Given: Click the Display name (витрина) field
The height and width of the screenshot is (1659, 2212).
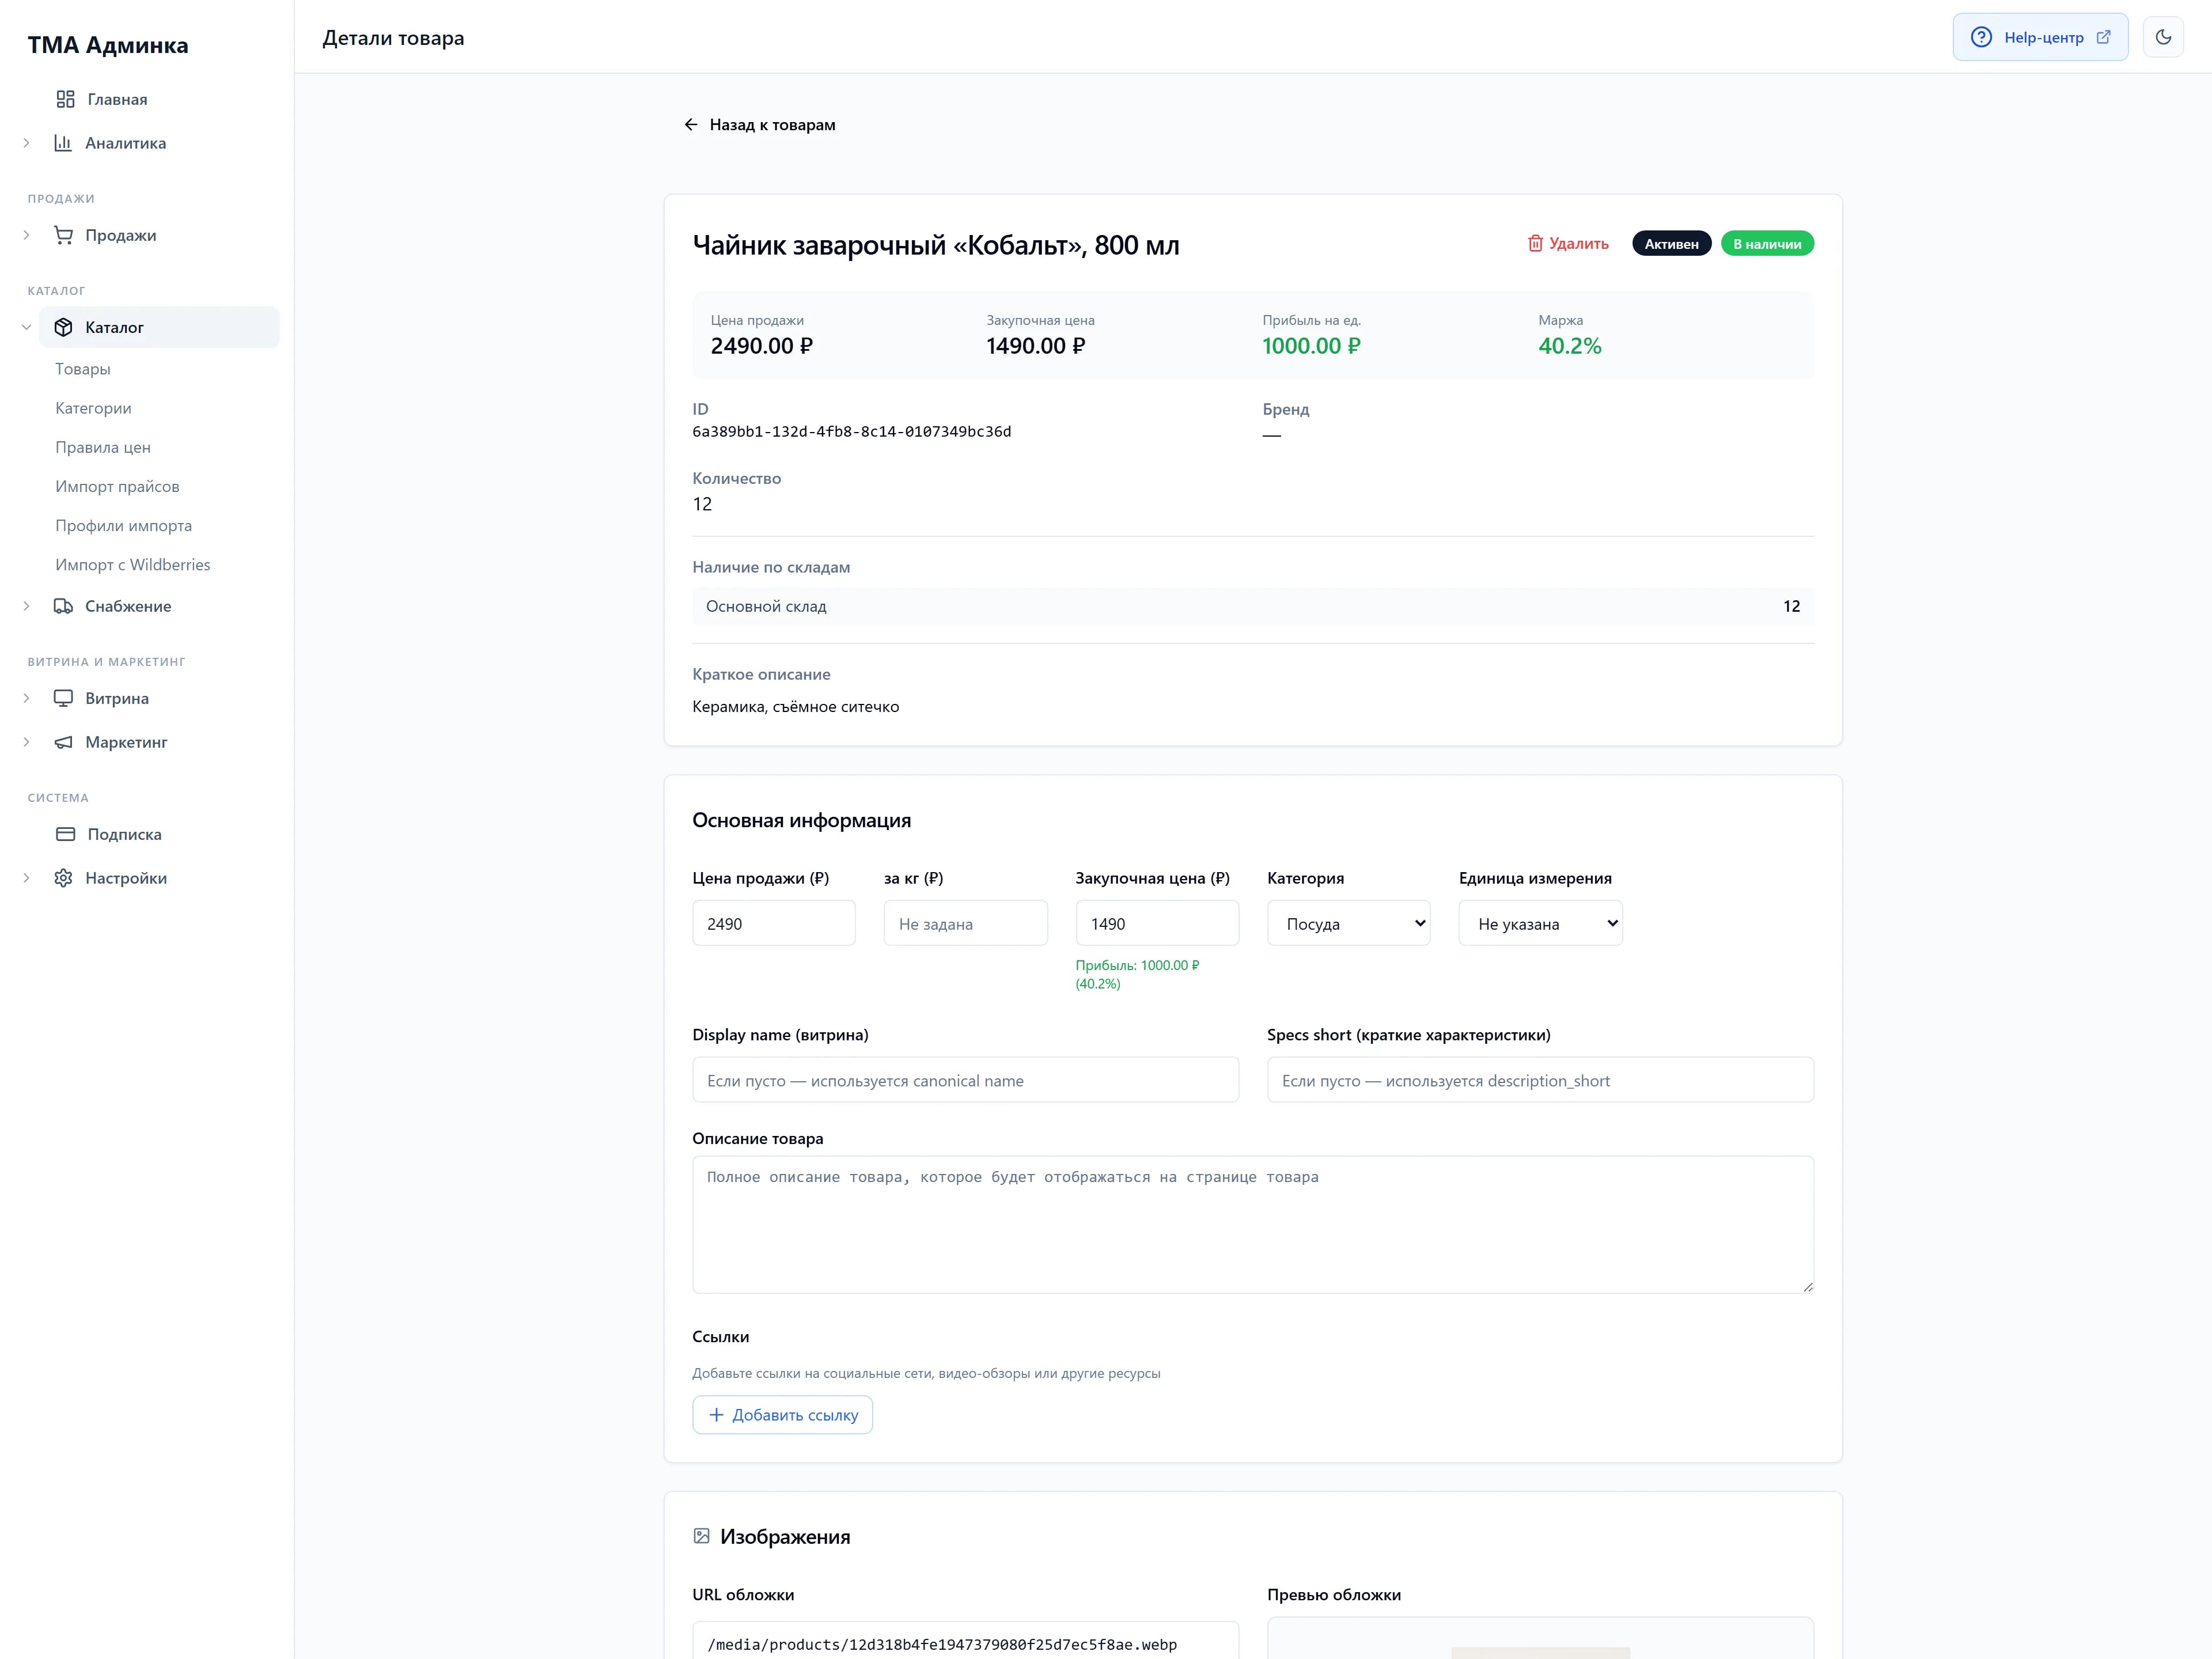Looking at the screenshot, I should 965,1080.
